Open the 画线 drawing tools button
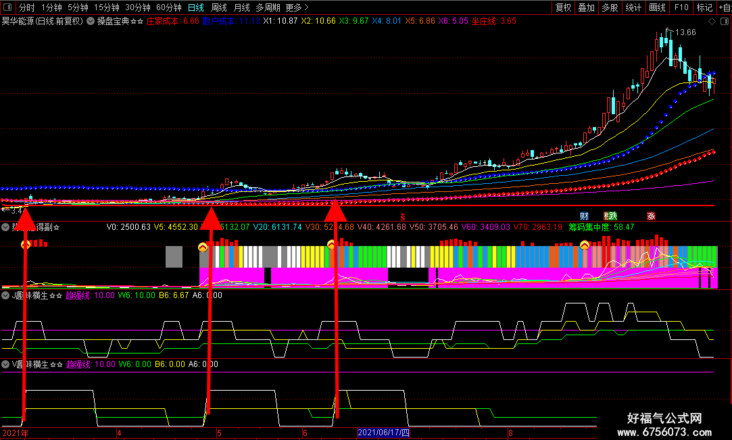The width and height of the screenshot is (732, 440). [x=657, y=7]
